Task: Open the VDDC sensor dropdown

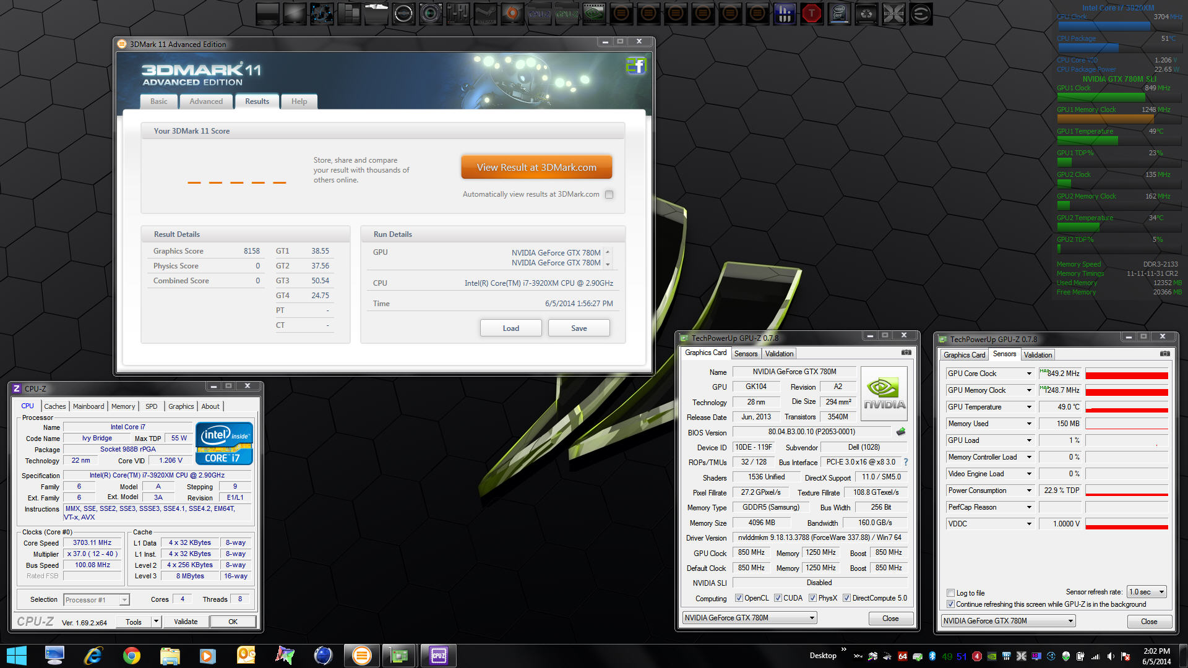Action: [x=1029, y=524]
